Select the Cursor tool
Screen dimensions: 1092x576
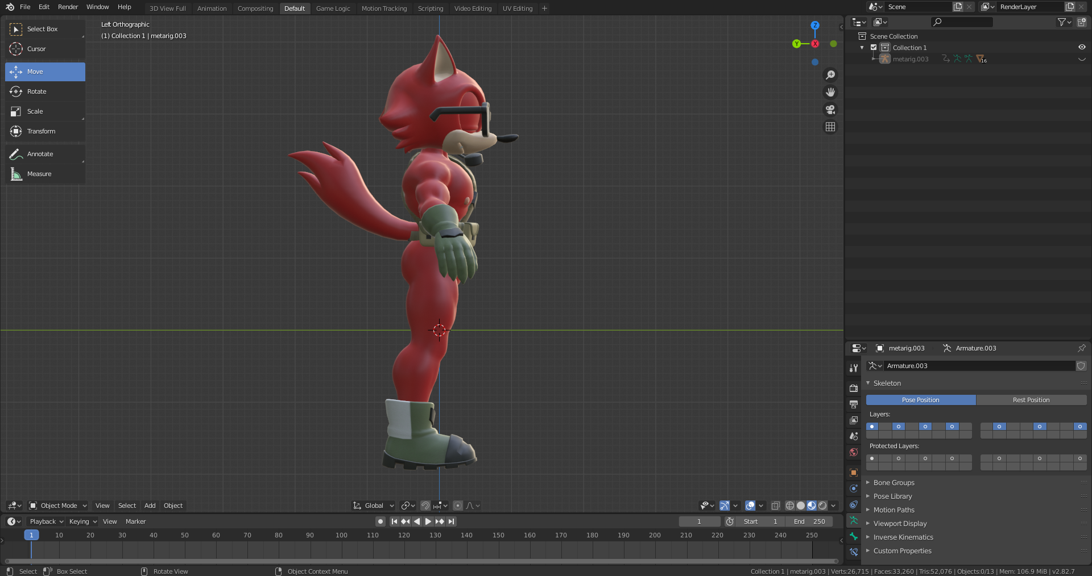(x=45, y=49)
